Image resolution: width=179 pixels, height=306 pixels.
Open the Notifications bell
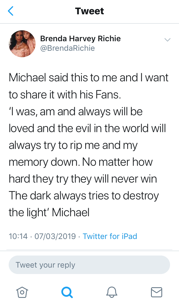coord(112,292)
